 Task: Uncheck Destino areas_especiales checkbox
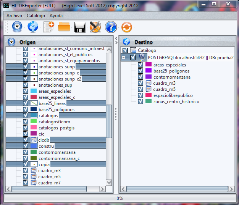click(x=140, y=65)
